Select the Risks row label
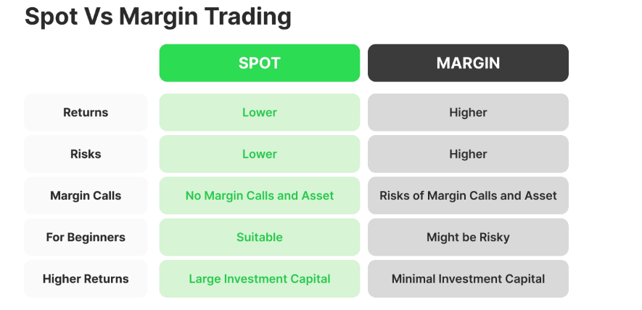The height and width of the screenshot is (310, 642). coord(86,154)
